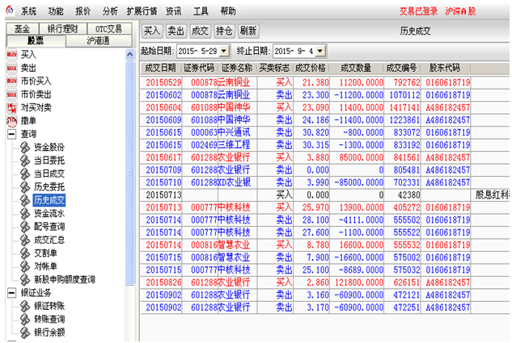
Task: Switch to the 沪港通 tab
Action: [99, 40]
